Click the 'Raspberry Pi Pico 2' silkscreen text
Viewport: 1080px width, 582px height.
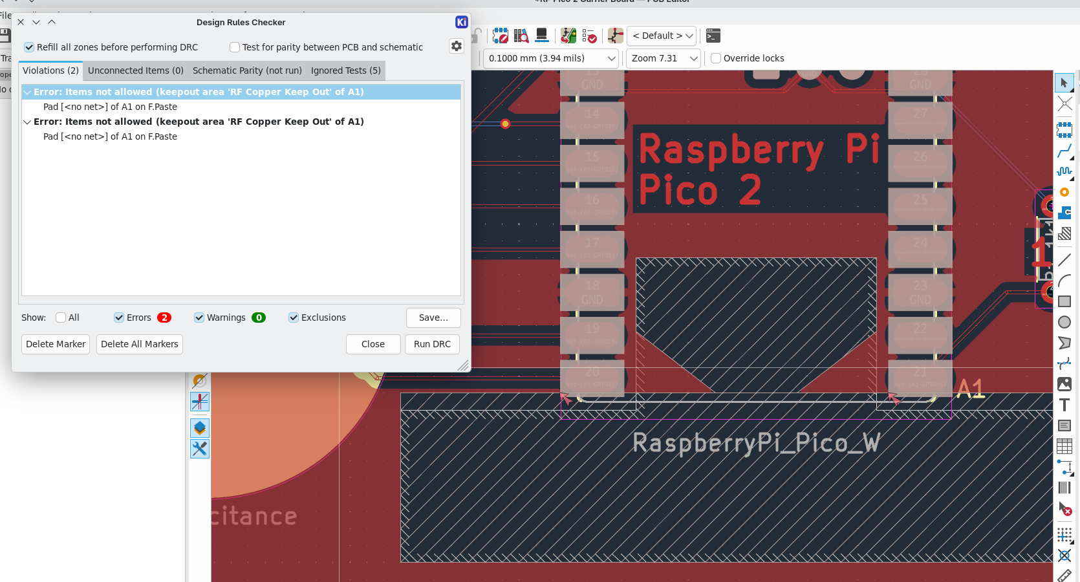[759, 169]
